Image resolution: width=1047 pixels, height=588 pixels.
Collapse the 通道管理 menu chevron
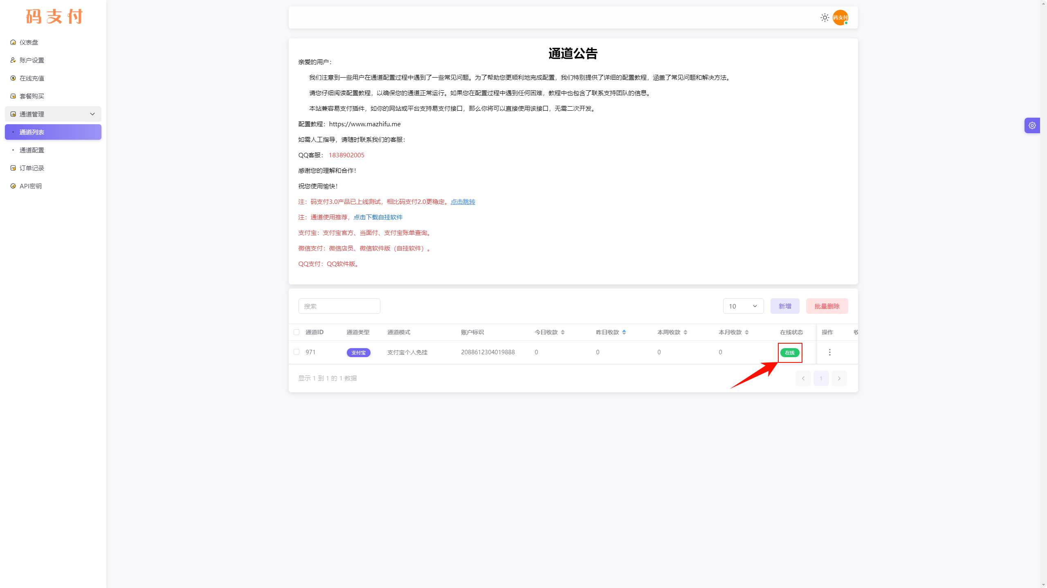92,114
